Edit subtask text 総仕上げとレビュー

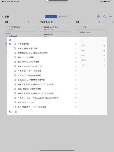click(26, 103)
